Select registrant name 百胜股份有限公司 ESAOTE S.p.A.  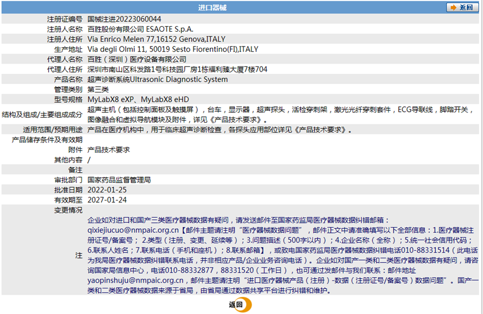140,30
